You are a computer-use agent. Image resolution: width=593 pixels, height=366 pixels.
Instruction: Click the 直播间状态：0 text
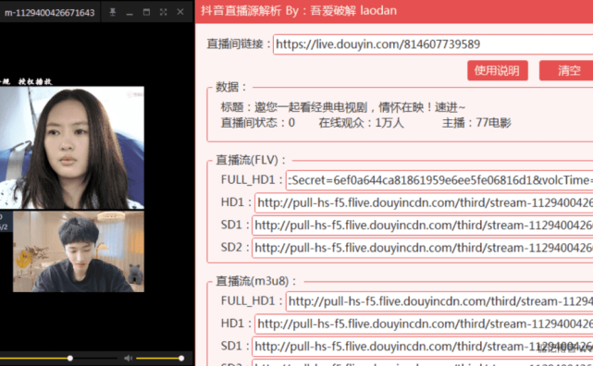point(257,123)
